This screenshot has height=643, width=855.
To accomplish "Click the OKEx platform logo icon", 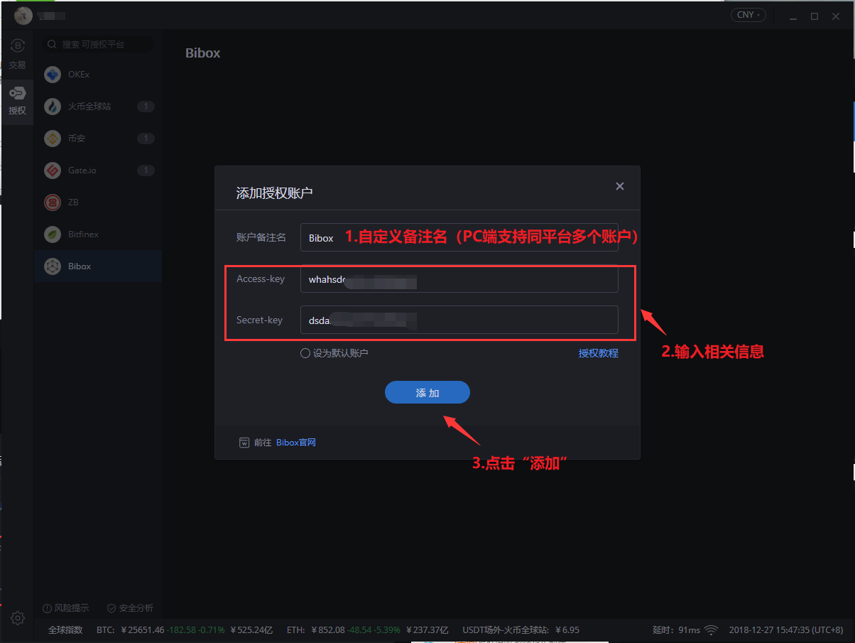I will click(x=53, y=75).
